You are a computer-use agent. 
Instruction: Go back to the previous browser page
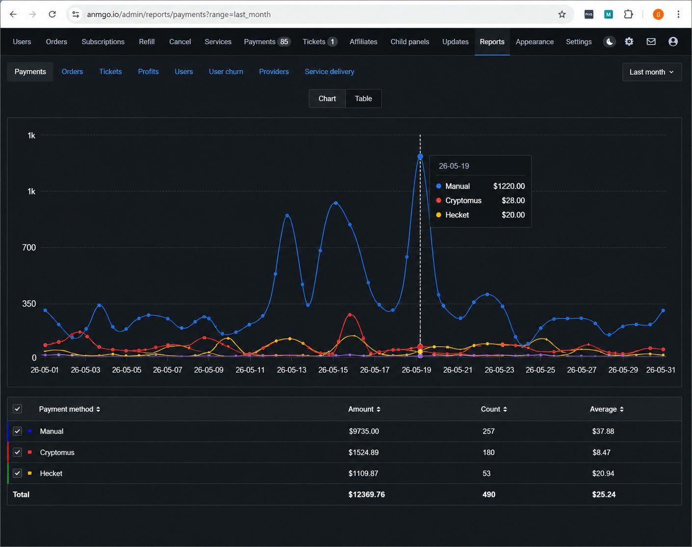click(13, 14)
